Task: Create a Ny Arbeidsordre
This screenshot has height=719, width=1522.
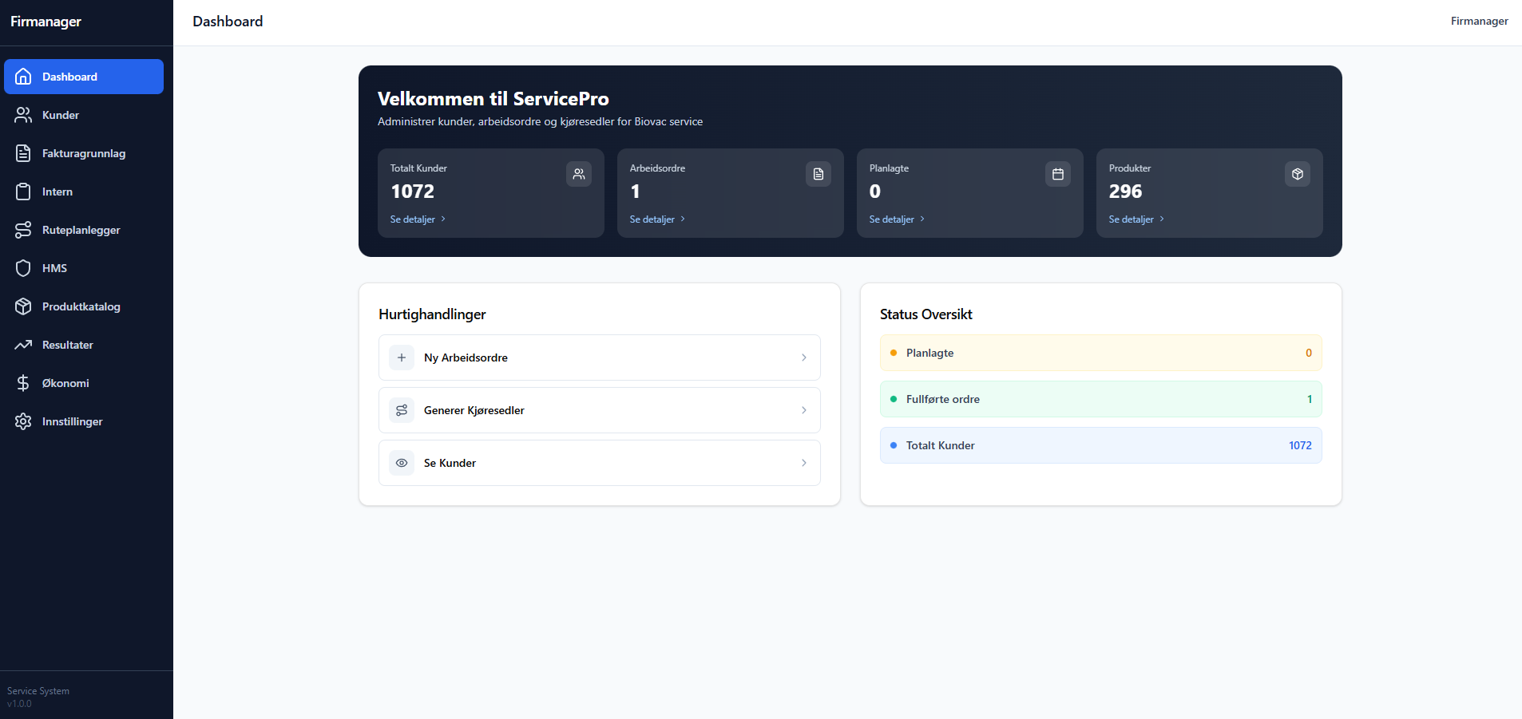Action: (x=600, y=358)
